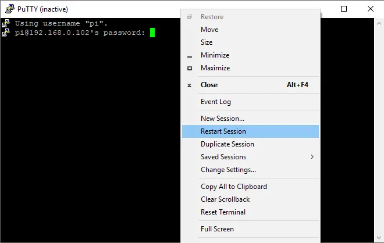Click the Minimize dash icon in menu
The height and width of the screenshot is (243, 384).
pyautogui.click(x=190, y=57)
